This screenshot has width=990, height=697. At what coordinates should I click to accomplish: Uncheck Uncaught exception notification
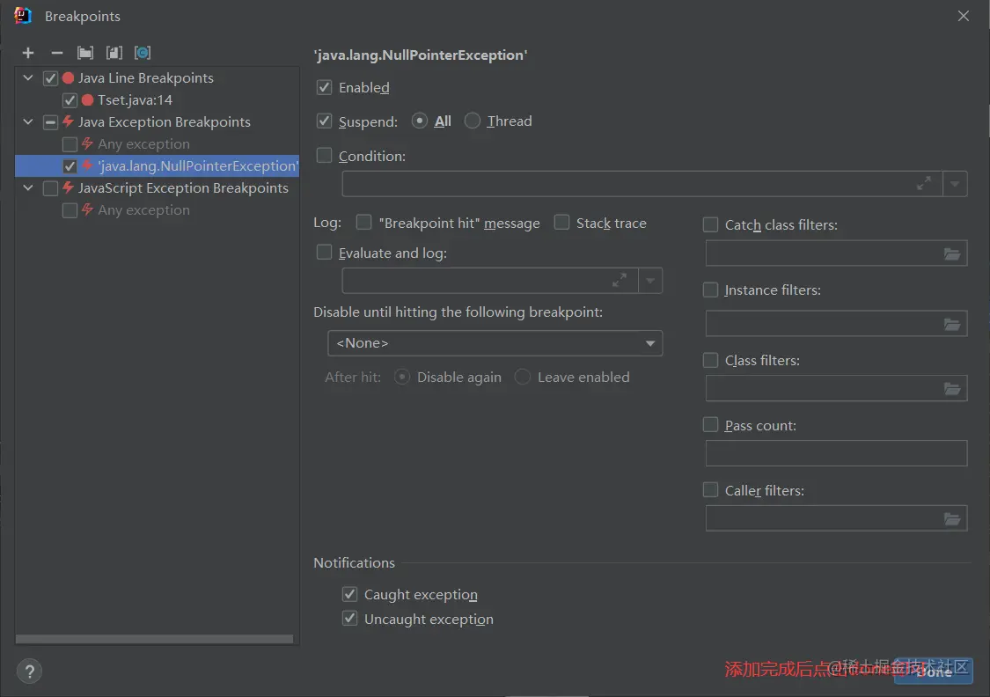click(x=349, y=618)
